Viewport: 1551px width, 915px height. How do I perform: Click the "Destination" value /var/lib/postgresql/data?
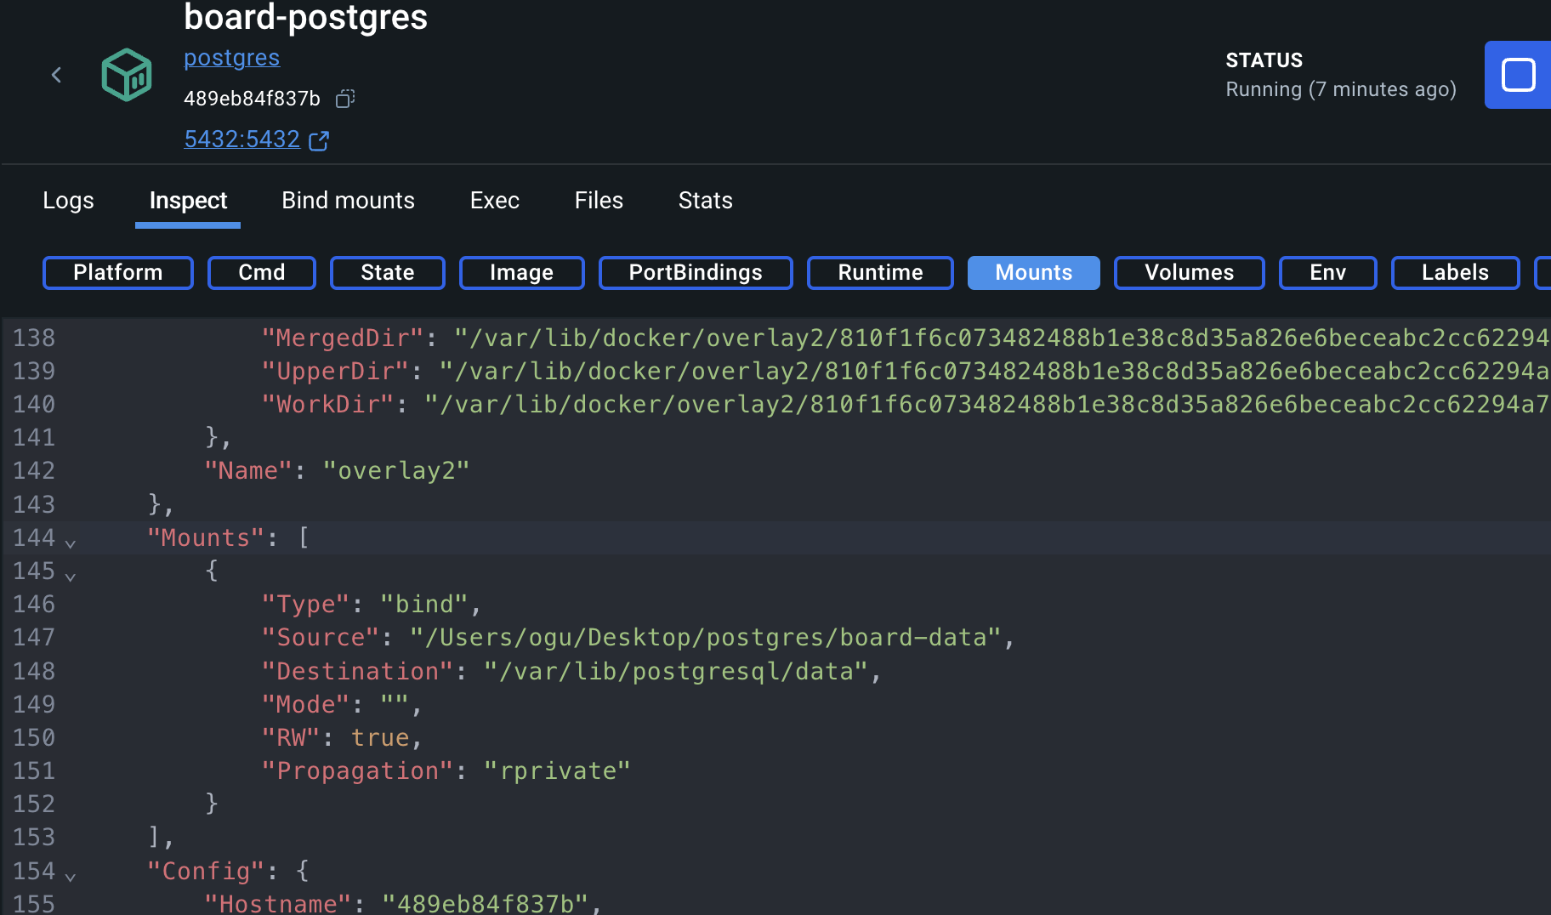tap(675, 672)
